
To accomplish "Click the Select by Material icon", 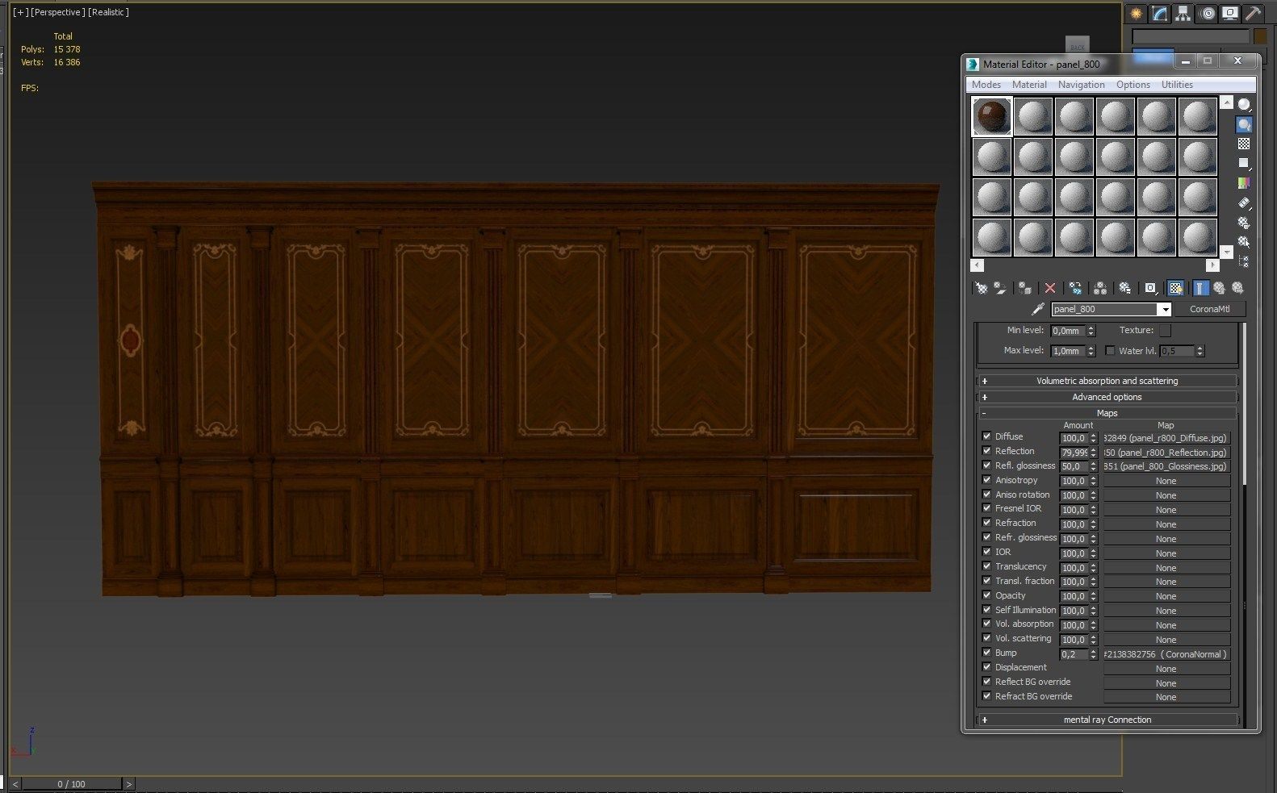I will tap(1244, 241).
